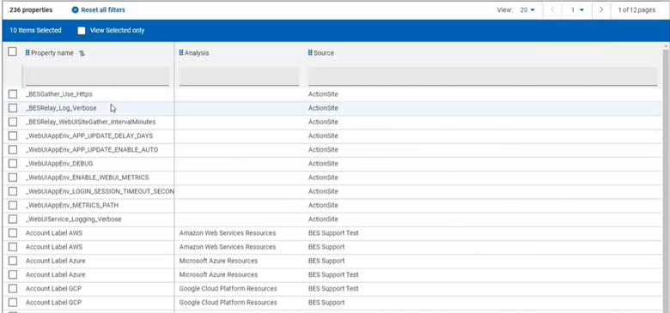The image size is (670, 313).
Task: Check the _BESGather_Use_Https row checkbox
Action: click(x=13, y=94)
